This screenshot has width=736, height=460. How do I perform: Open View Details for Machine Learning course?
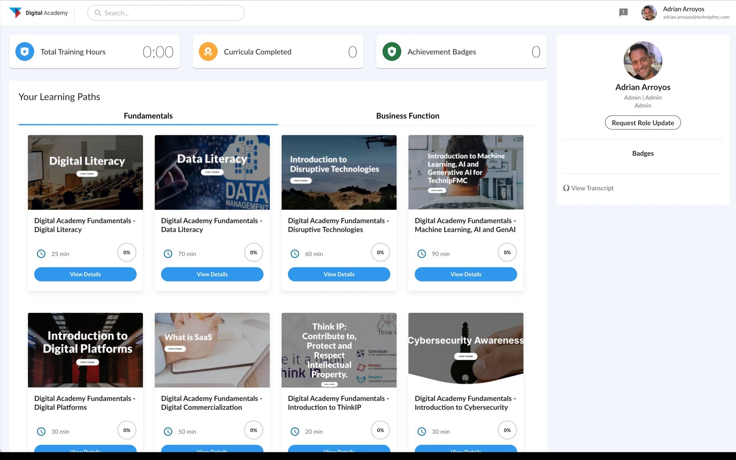[x=465, y=274]
